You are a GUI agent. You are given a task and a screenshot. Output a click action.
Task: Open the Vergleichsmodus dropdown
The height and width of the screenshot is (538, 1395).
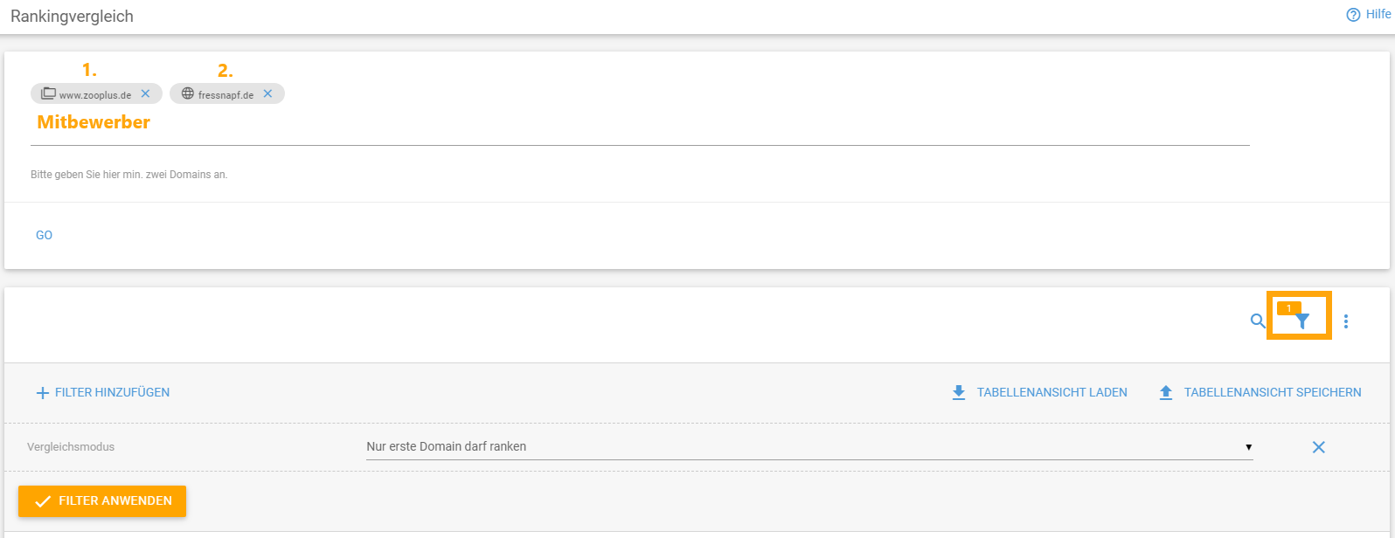point(809,446)
